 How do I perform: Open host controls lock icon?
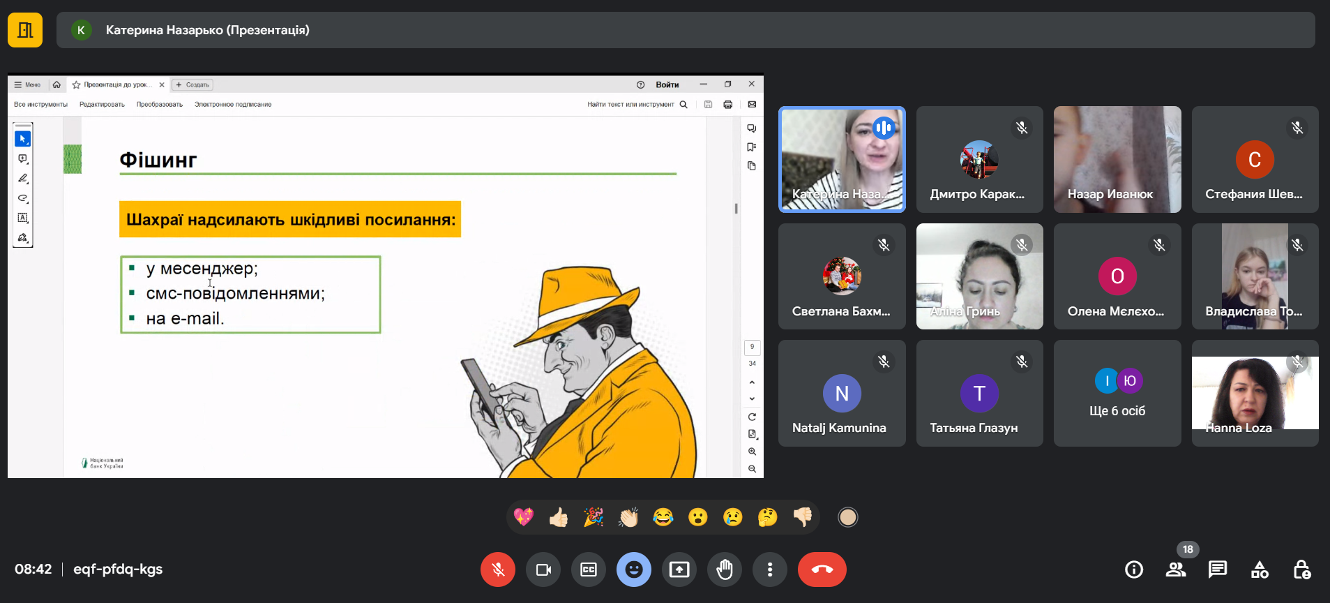click(1301, 569)
